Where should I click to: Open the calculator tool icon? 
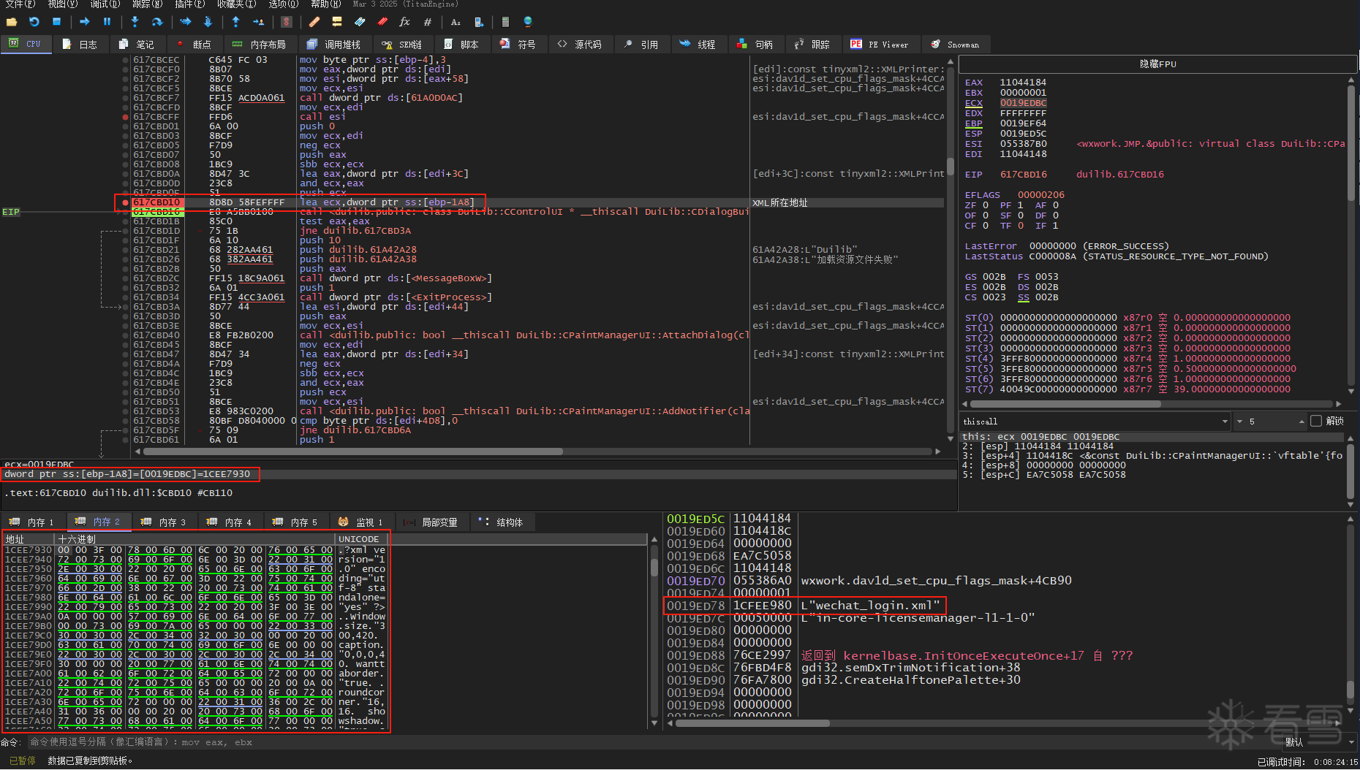pos(505,22)
